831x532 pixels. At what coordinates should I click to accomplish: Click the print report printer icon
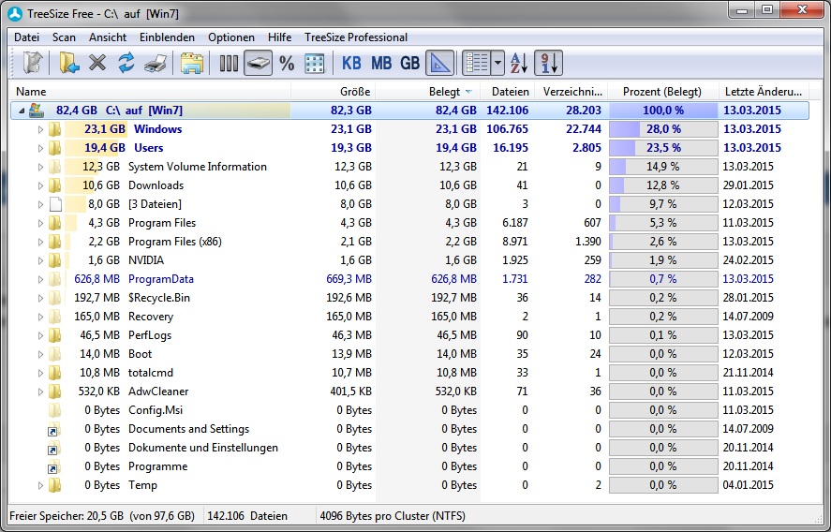(156, 63)
